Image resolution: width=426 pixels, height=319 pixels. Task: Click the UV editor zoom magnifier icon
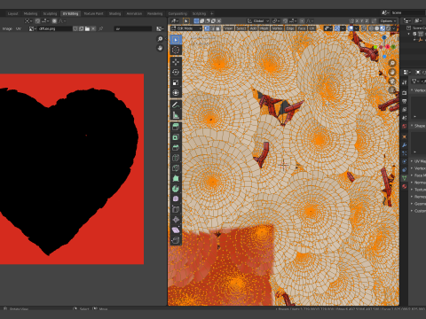(160, 39)
